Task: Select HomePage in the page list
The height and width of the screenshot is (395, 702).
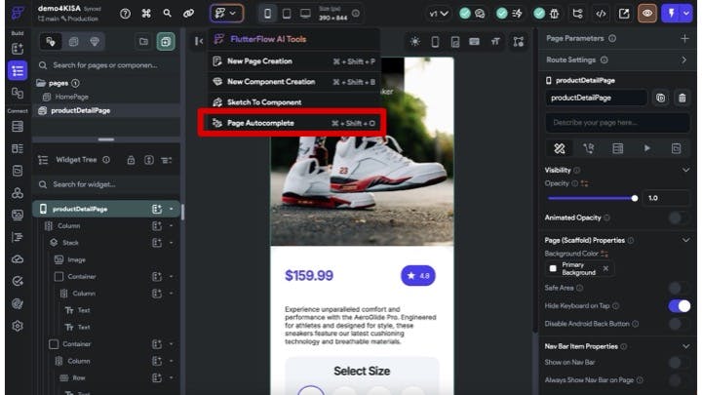Action: [71, 97]
